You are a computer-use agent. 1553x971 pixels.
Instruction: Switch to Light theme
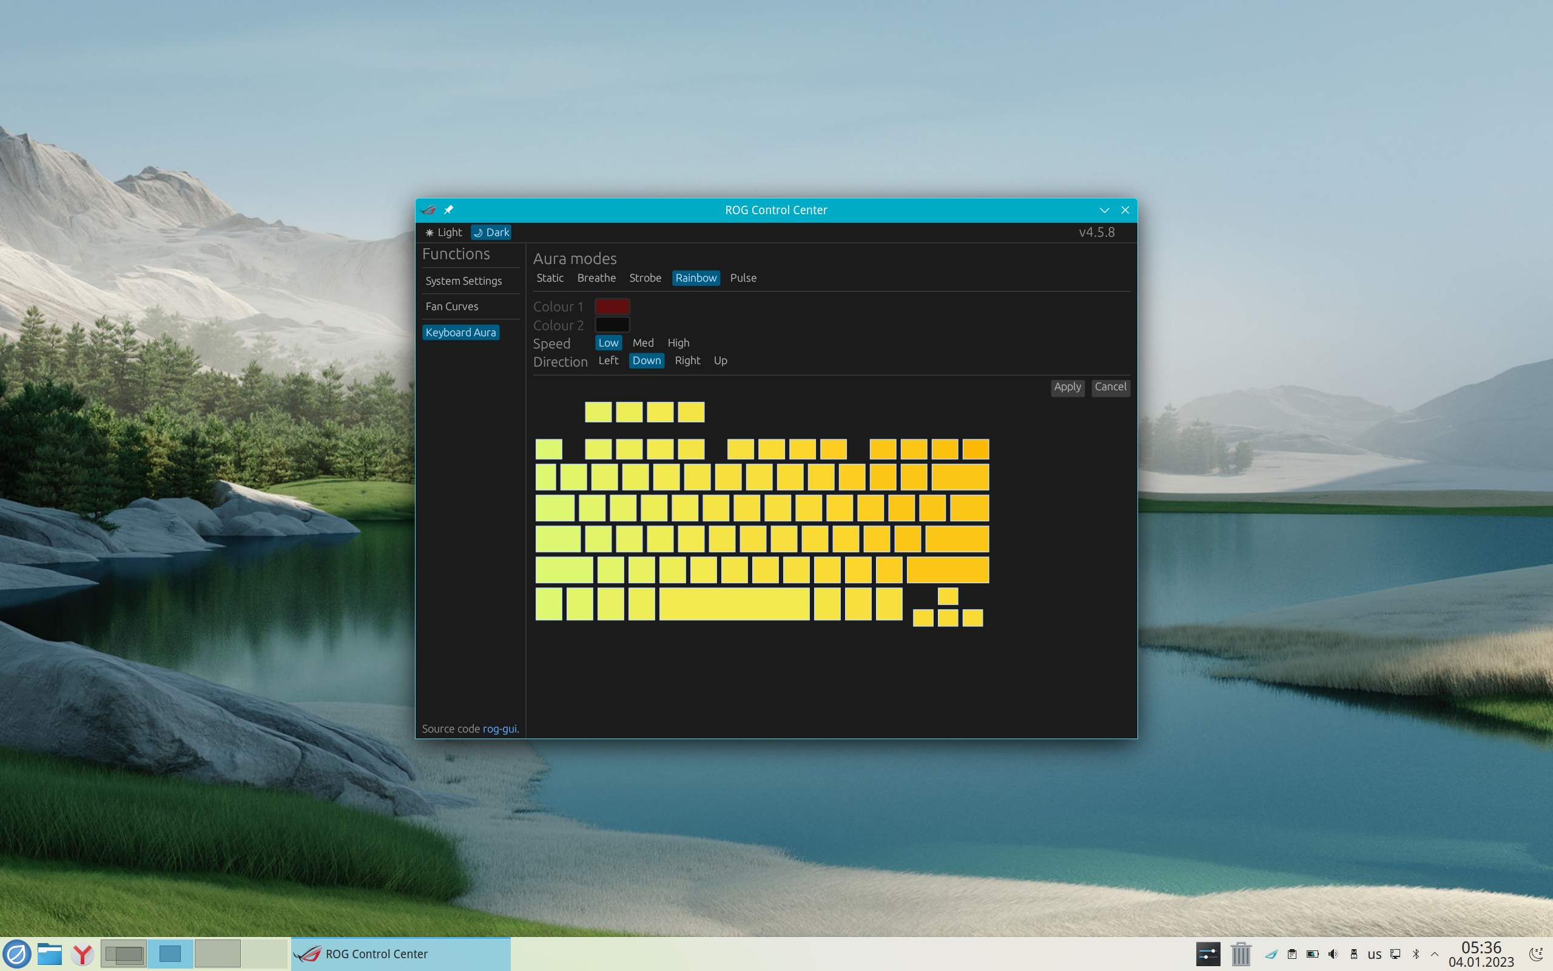(x=444, y=232)
